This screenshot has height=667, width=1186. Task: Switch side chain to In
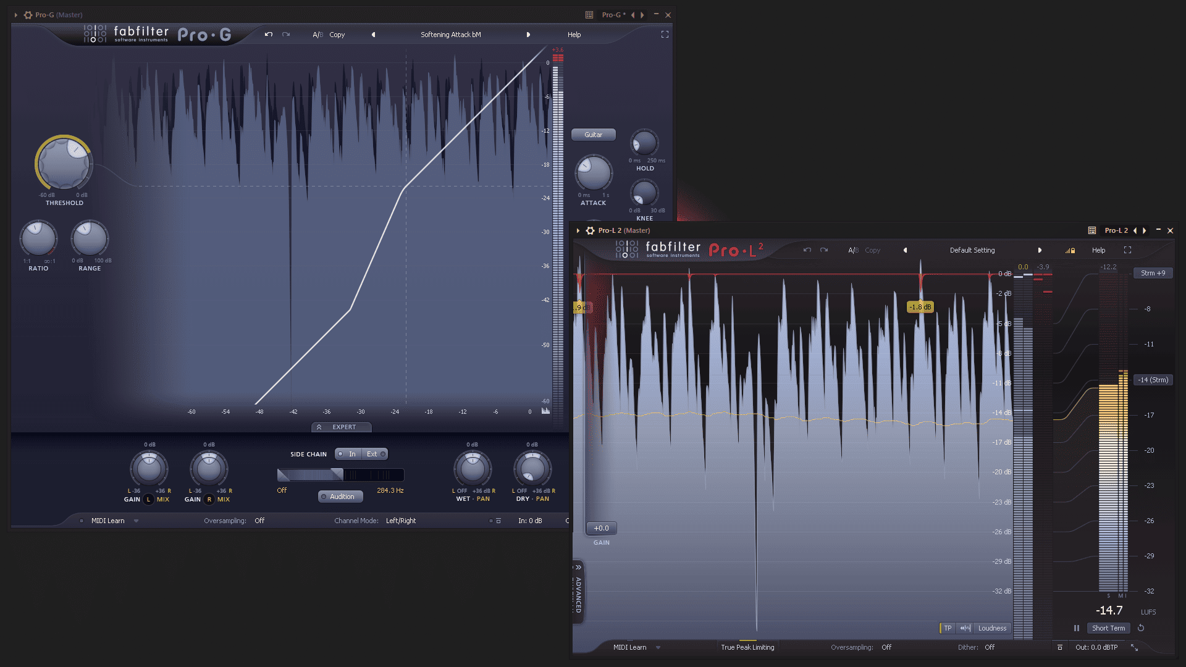pyautogui.click(x=349, y=454)
